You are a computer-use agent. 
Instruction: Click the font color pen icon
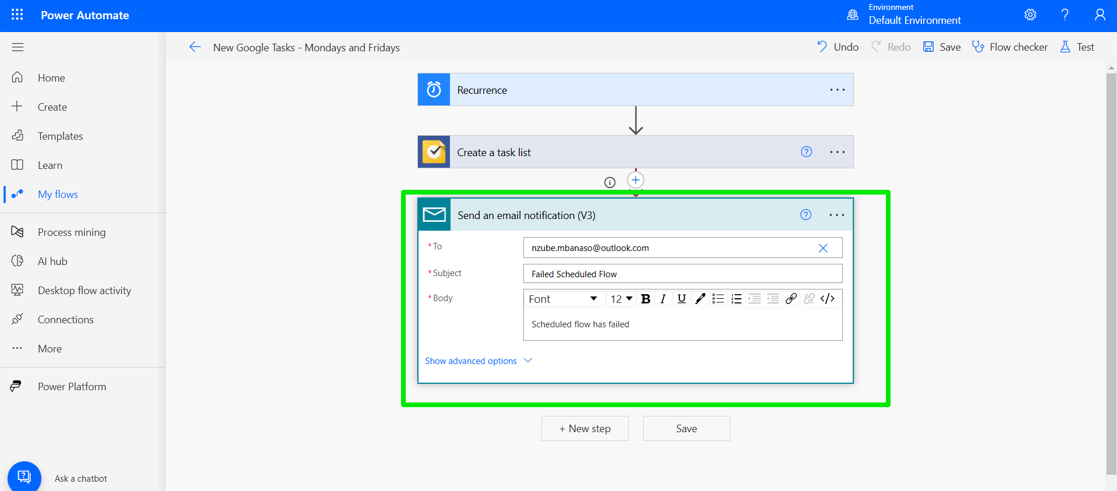tap(700, 299)
